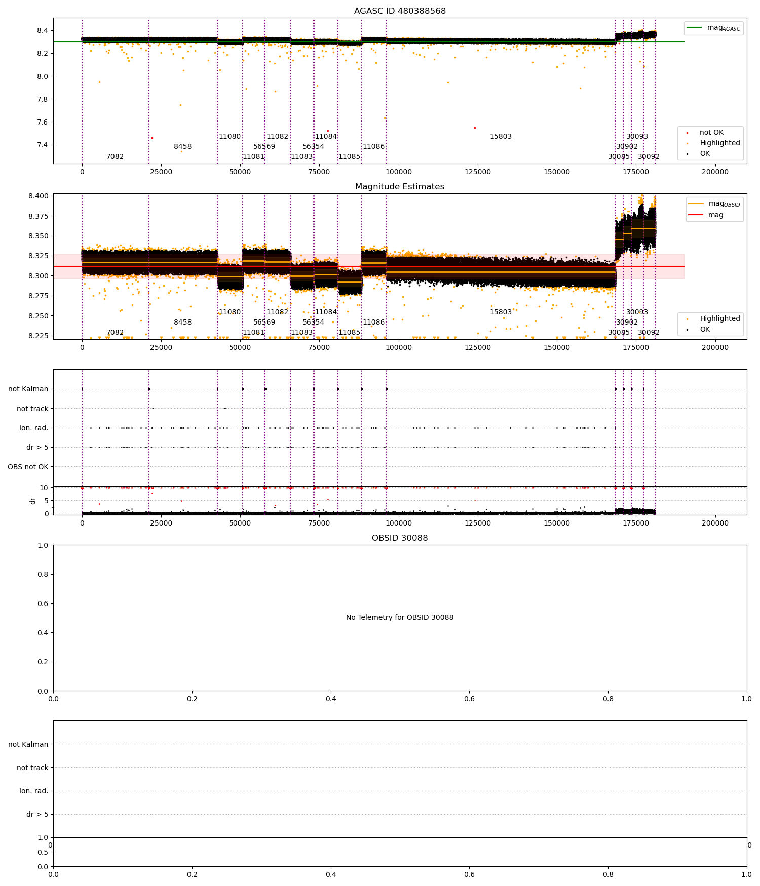Screen dimensions: 760x886
Task: Select OBSID label 7082 in top AGASC plot
Action: click(x=115, y=156)
